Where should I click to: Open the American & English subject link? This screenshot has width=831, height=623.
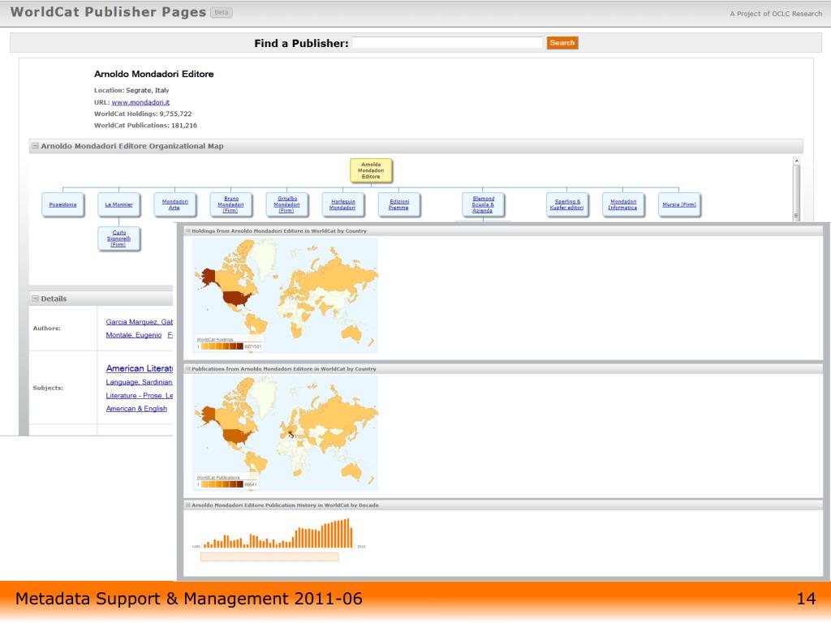coord(136,409)
